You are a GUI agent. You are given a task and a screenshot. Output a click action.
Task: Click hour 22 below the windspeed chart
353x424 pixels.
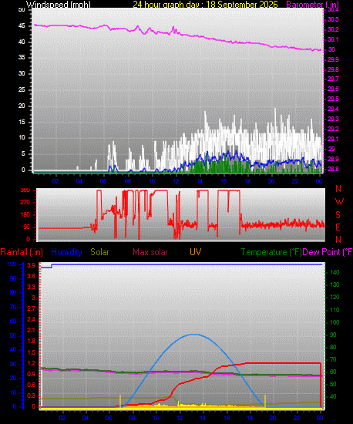295,181
